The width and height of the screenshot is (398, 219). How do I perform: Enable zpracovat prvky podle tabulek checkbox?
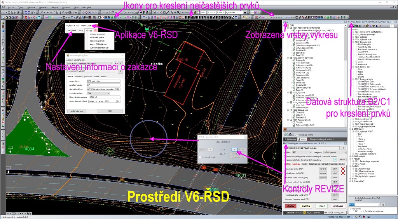click(285, 156)
